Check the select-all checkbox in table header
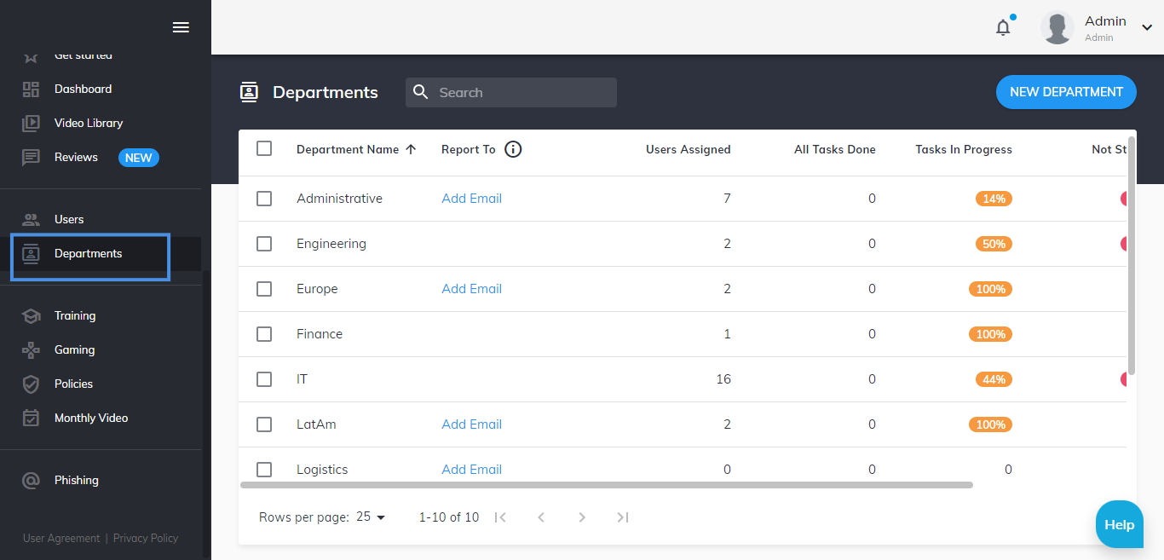 pyautogui.click(x=264, y=147)
